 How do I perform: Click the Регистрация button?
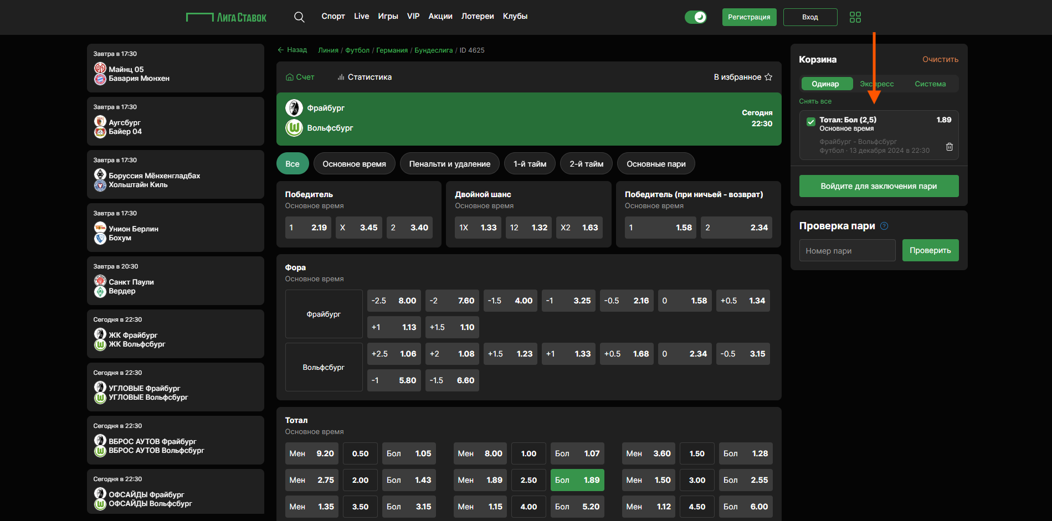tap(748, 17)
